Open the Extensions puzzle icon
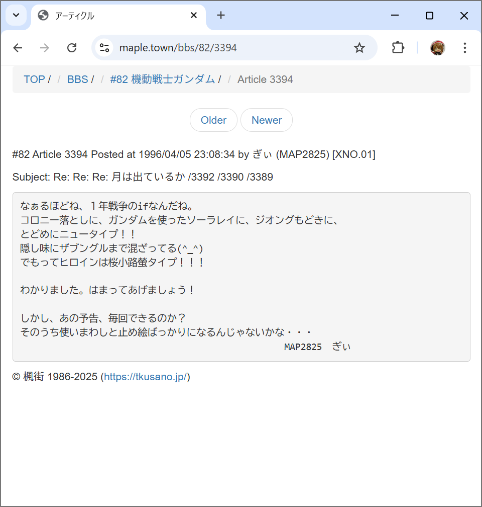Screen dimensions: 482x507 click(x=398, y=48)
